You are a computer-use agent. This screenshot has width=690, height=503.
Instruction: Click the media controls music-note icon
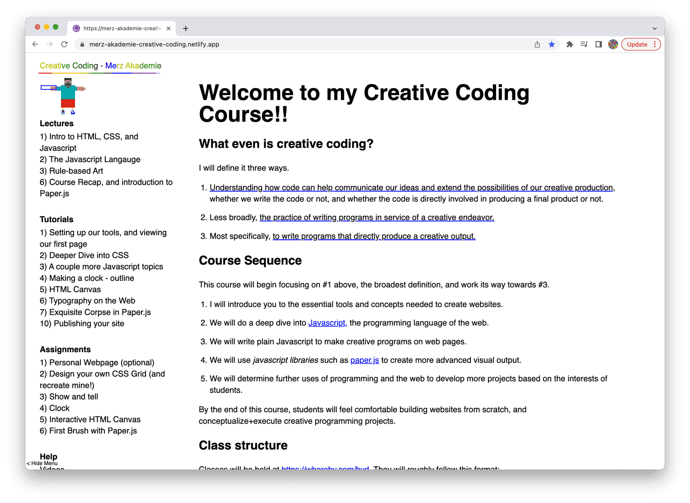pyautogui.click(x=584, y=44)
